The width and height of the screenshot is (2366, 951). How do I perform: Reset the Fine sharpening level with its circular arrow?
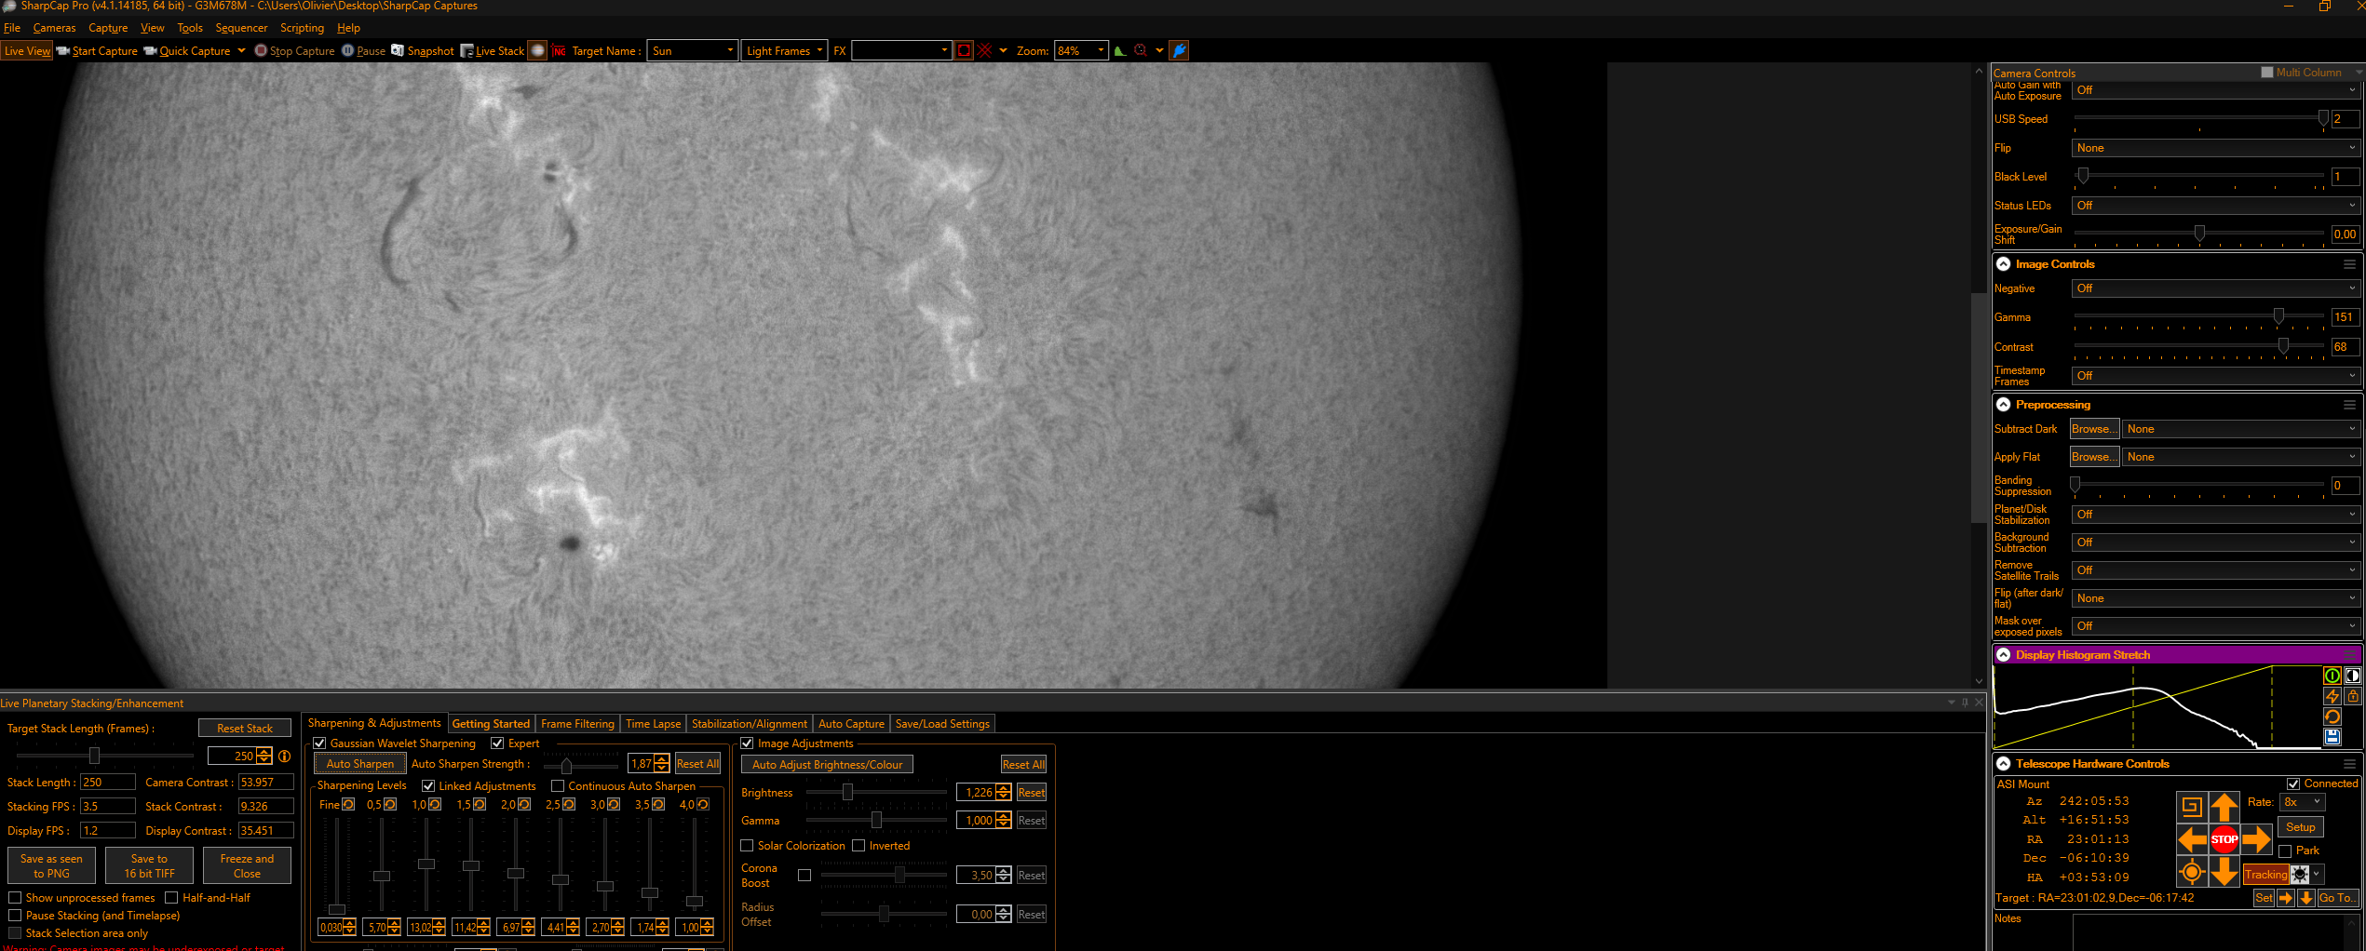pos(348,805)
